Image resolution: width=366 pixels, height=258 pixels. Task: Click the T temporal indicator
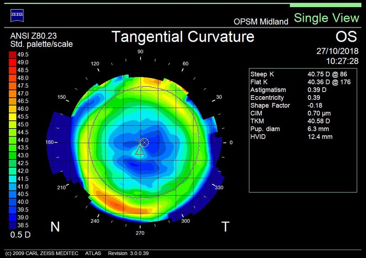pyautogui.click(x=225, y=227)
